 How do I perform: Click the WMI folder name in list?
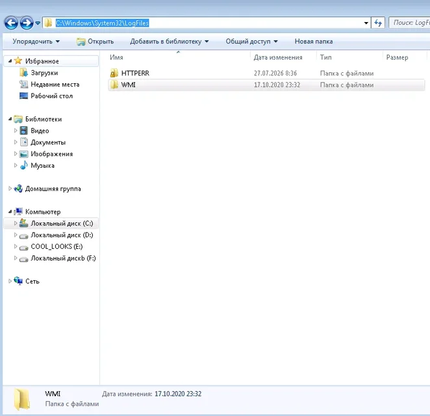point(129,84)
